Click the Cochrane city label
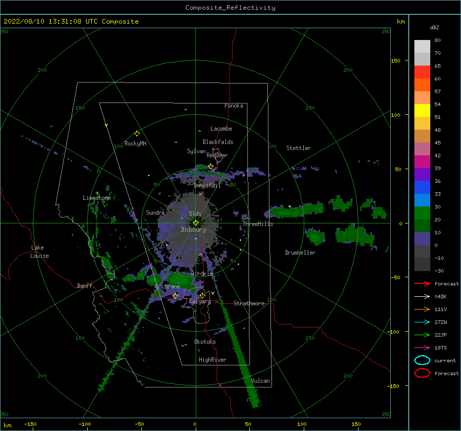Screen dimensions: 461x431 pyautogui.click(x=167, y=286)
